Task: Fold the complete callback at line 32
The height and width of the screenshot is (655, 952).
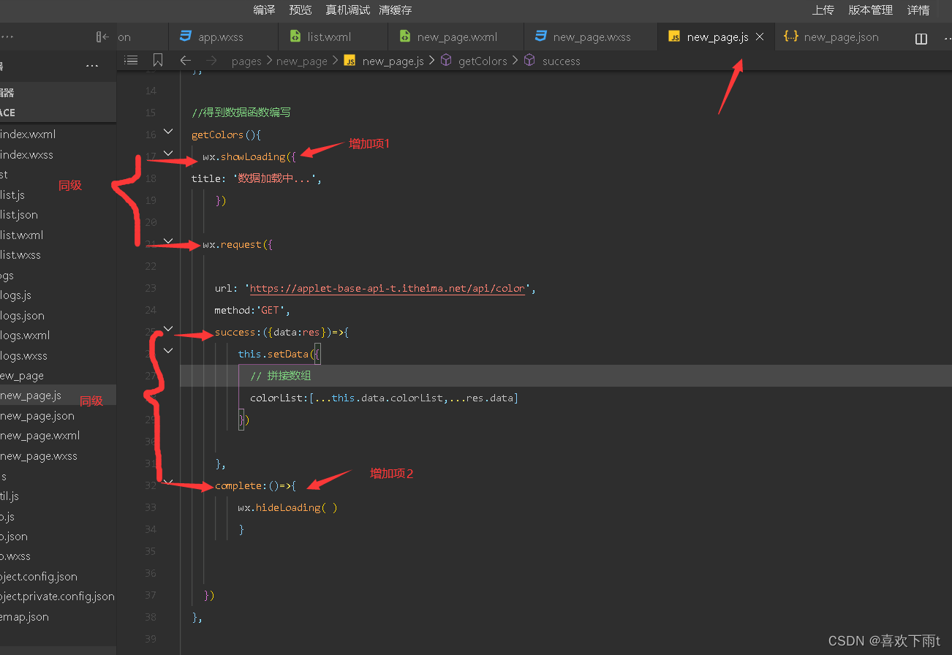Action: pos(168,482)
